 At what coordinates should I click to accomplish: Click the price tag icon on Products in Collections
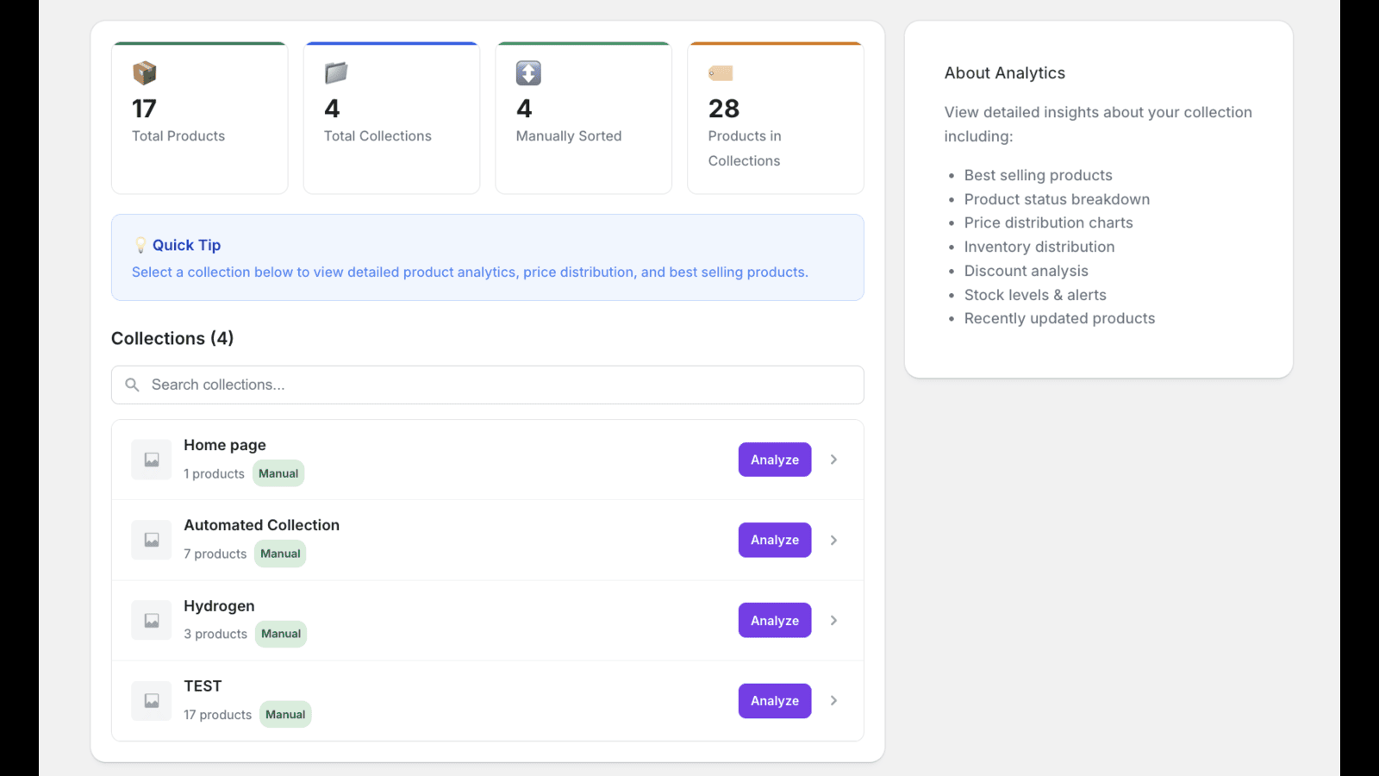pos(720,73)
